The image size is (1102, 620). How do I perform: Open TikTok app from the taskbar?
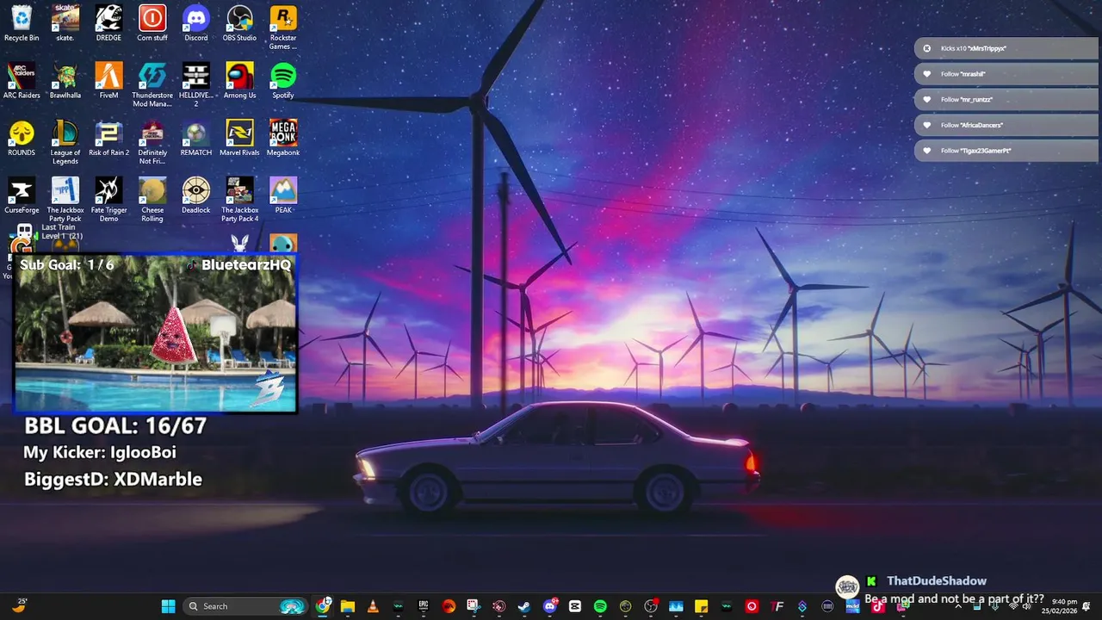pos(878,606)
